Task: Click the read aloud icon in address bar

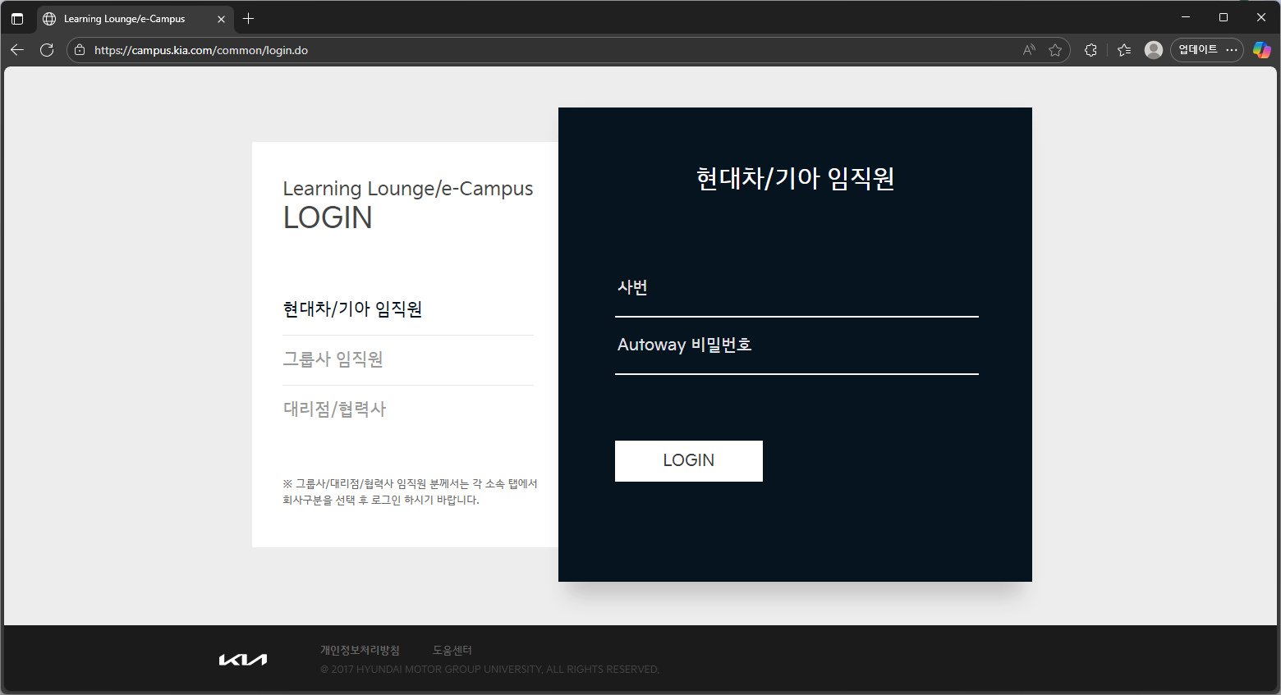Action: [1028, 50]
